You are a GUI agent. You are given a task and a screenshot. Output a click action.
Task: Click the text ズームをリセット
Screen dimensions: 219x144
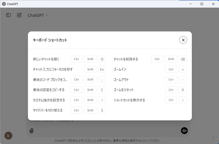point(124,90)
